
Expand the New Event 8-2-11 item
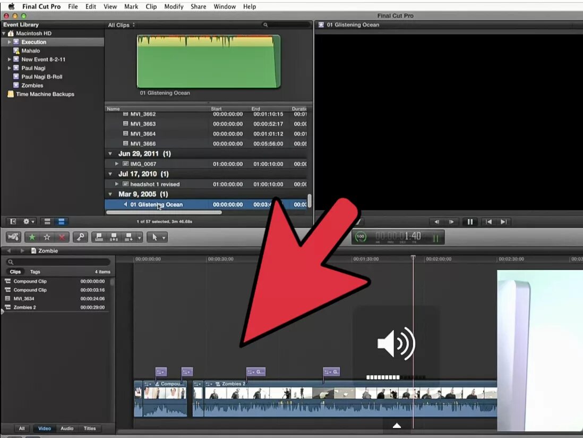tap(10, 59)
